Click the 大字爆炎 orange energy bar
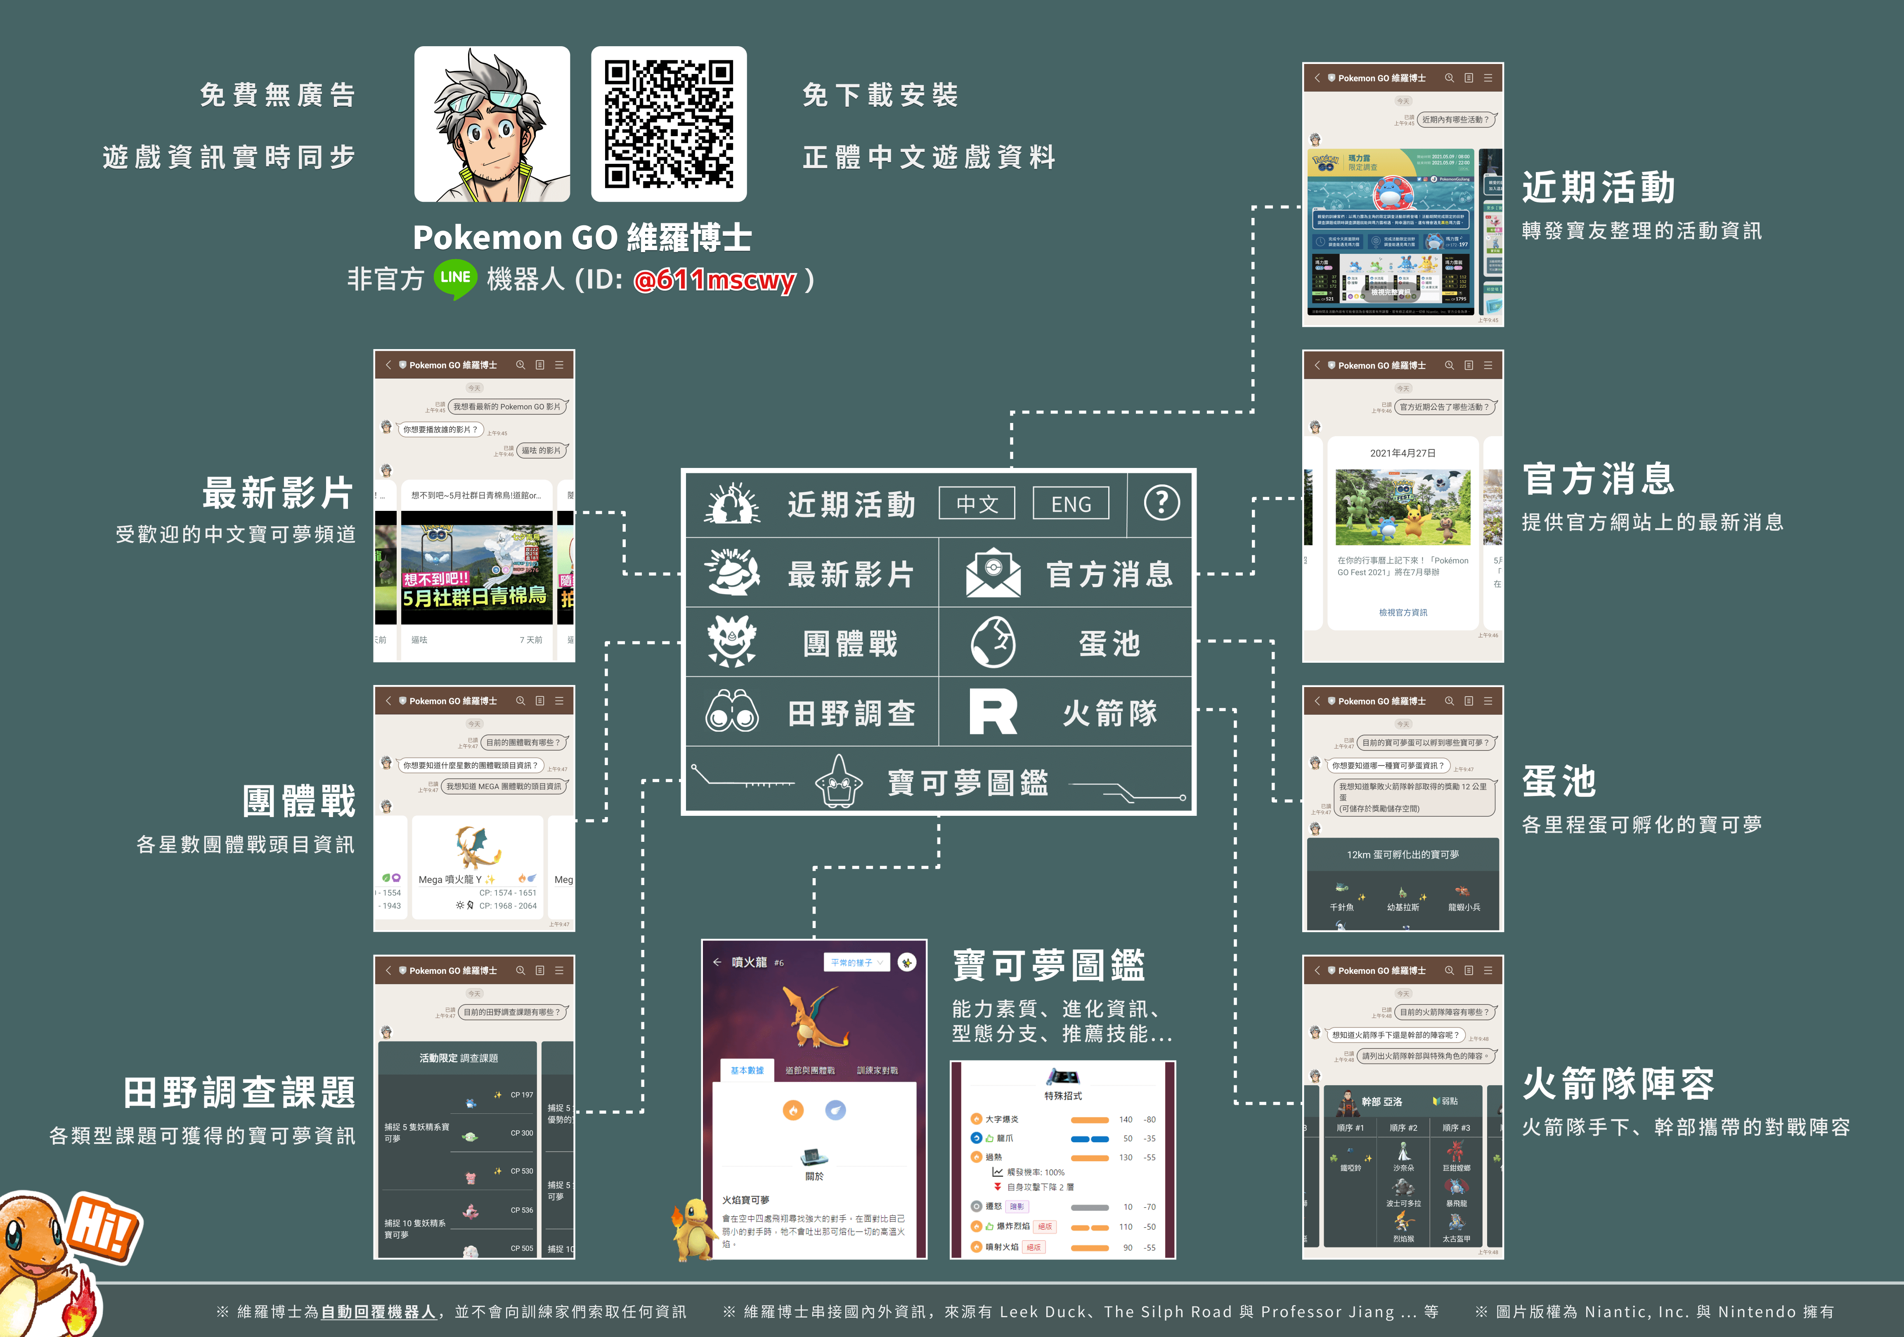The width and height of the screenshot is (1904, 1337). (x=1090, y=1120)
